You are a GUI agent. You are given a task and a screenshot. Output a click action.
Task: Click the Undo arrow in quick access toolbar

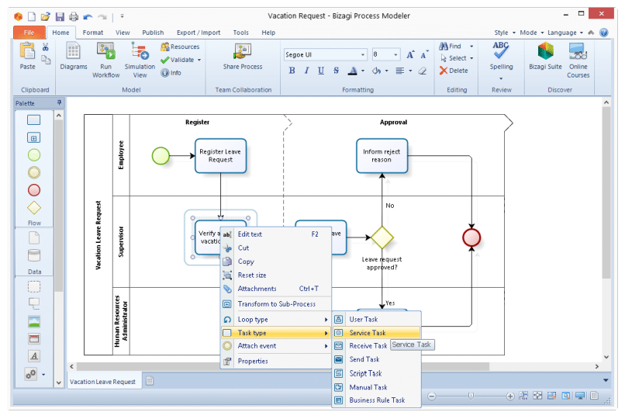(x=88, y=17)
